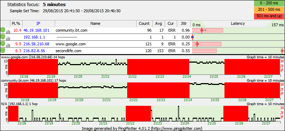Click the 157 ms latency scale maximum
The image size is (285, 131).
(277, 25)
